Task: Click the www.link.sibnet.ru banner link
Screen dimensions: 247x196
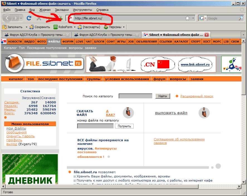Action: click(195, 64)
